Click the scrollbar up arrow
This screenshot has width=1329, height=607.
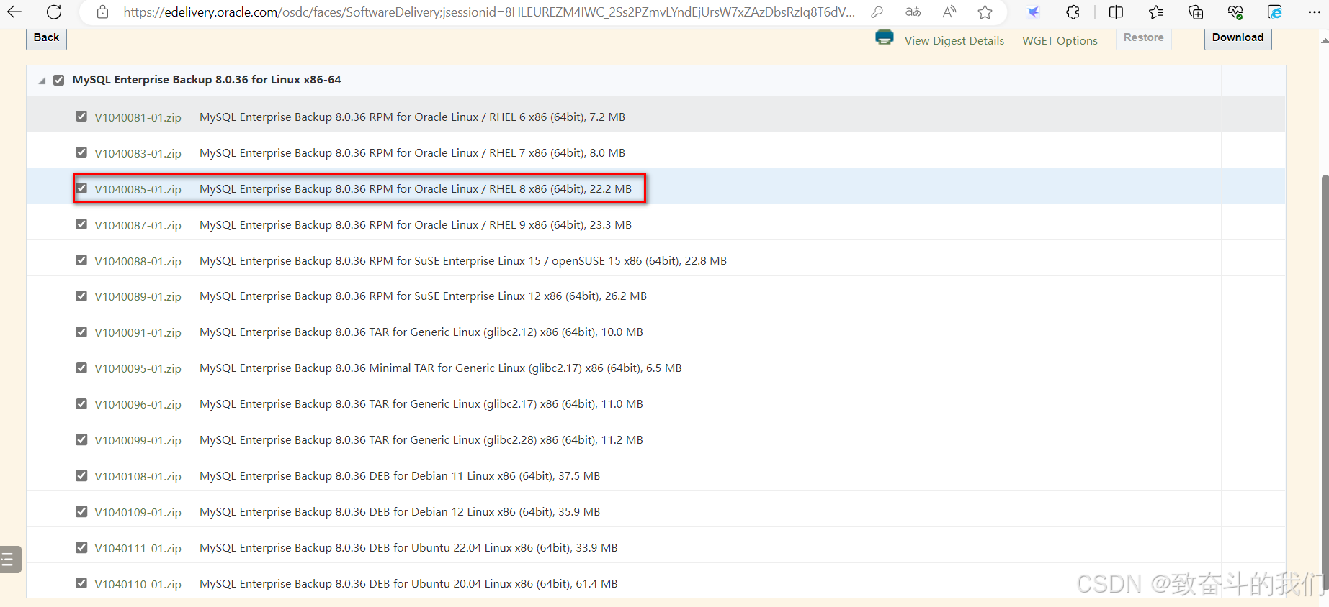click(x=1325, y=41)
